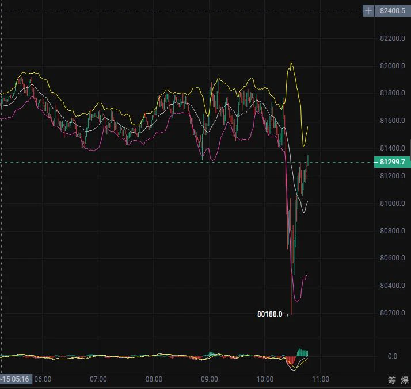Toggle the 筹 chip distribution button
The image size is (411, 389).
click(391, 380)
